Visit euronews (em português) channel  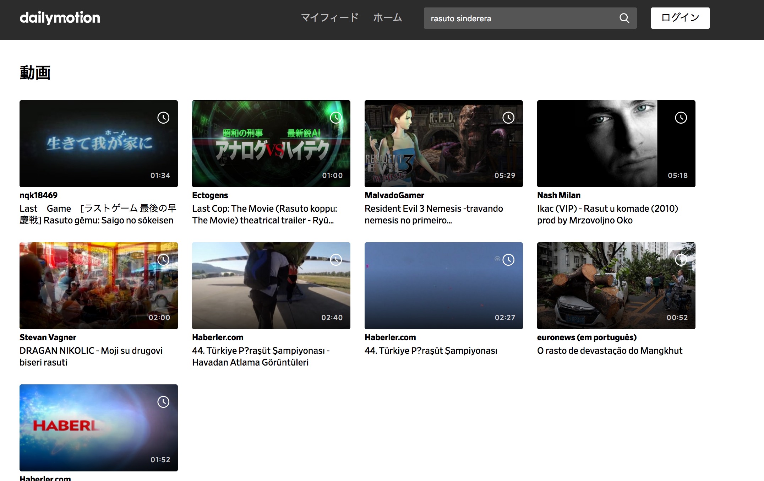[587, 337]
